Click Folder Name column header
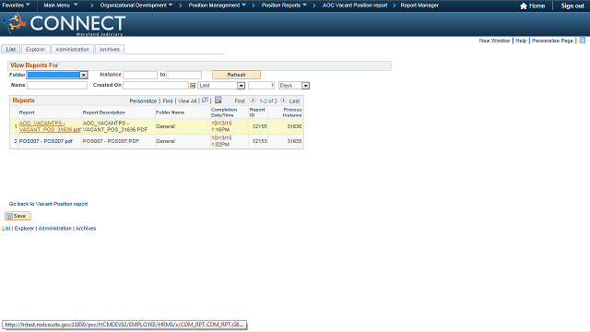The image size is (590, 332). 170,113
